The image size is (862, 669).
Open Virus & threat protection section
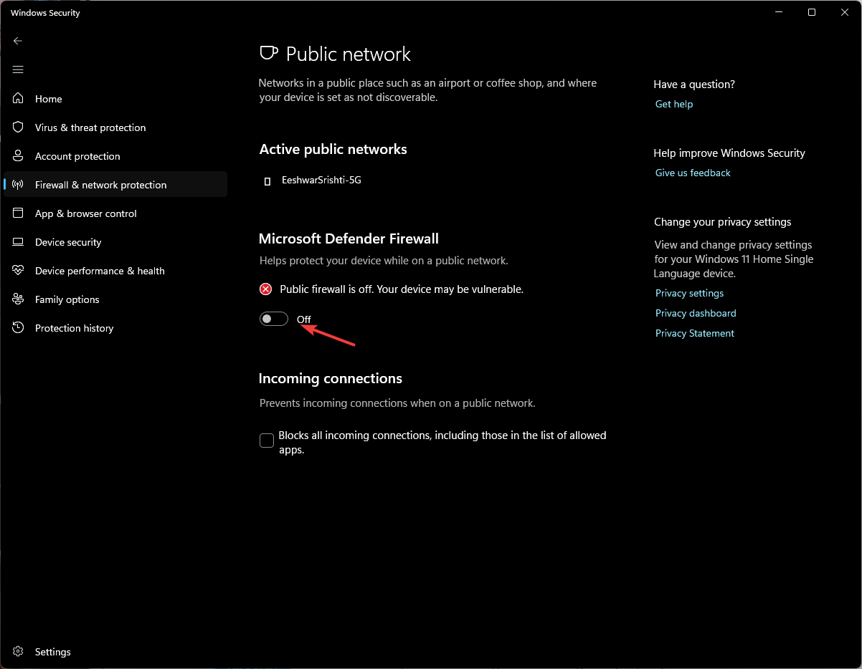[x=90, y=127]
